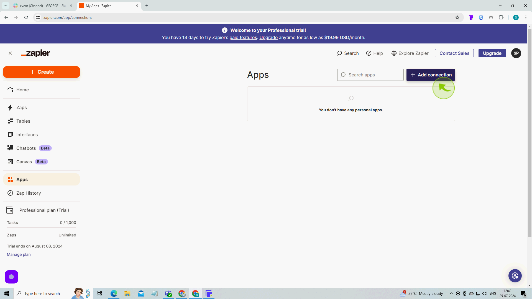Open the notification center icon
The width and height of the screenshot is (532, 299).
tap(523, 293)
